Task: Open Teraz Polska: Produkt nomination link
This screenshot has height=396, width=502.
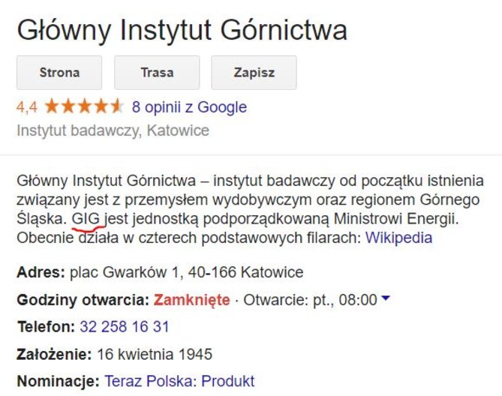Action: (x=179, y=381)
